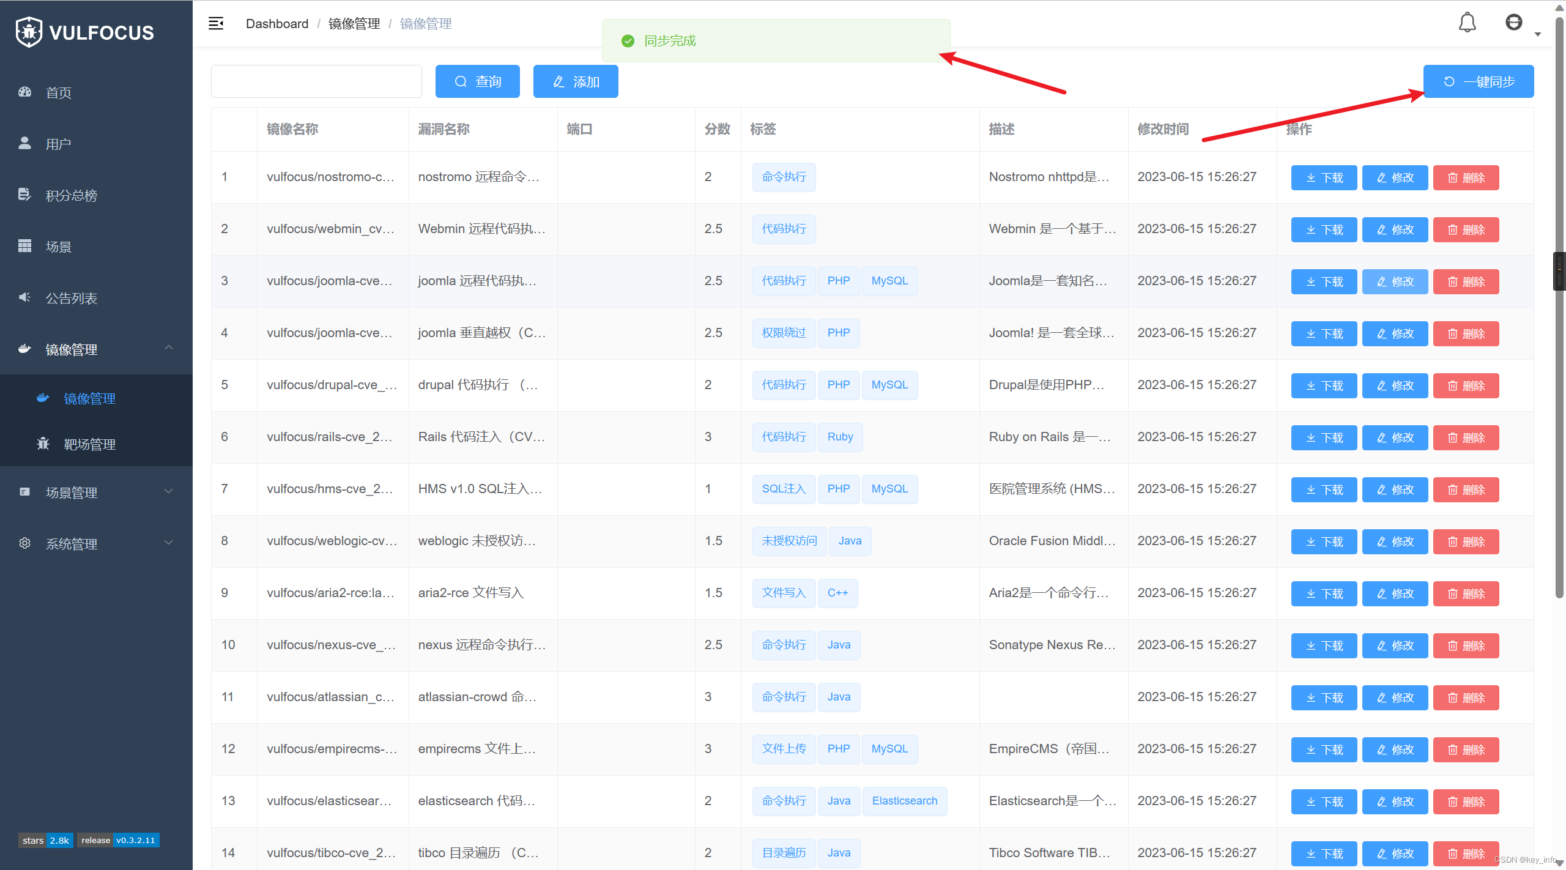Click 查询 search button

pyautogui.click(x=477, y=81)
